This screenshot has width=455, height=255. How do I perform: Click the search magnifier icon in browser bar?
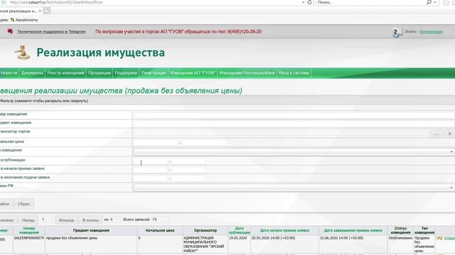click(x=429, y=2)
